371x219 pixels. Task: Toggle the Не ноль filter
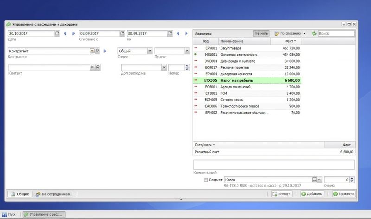click(261, 33)
